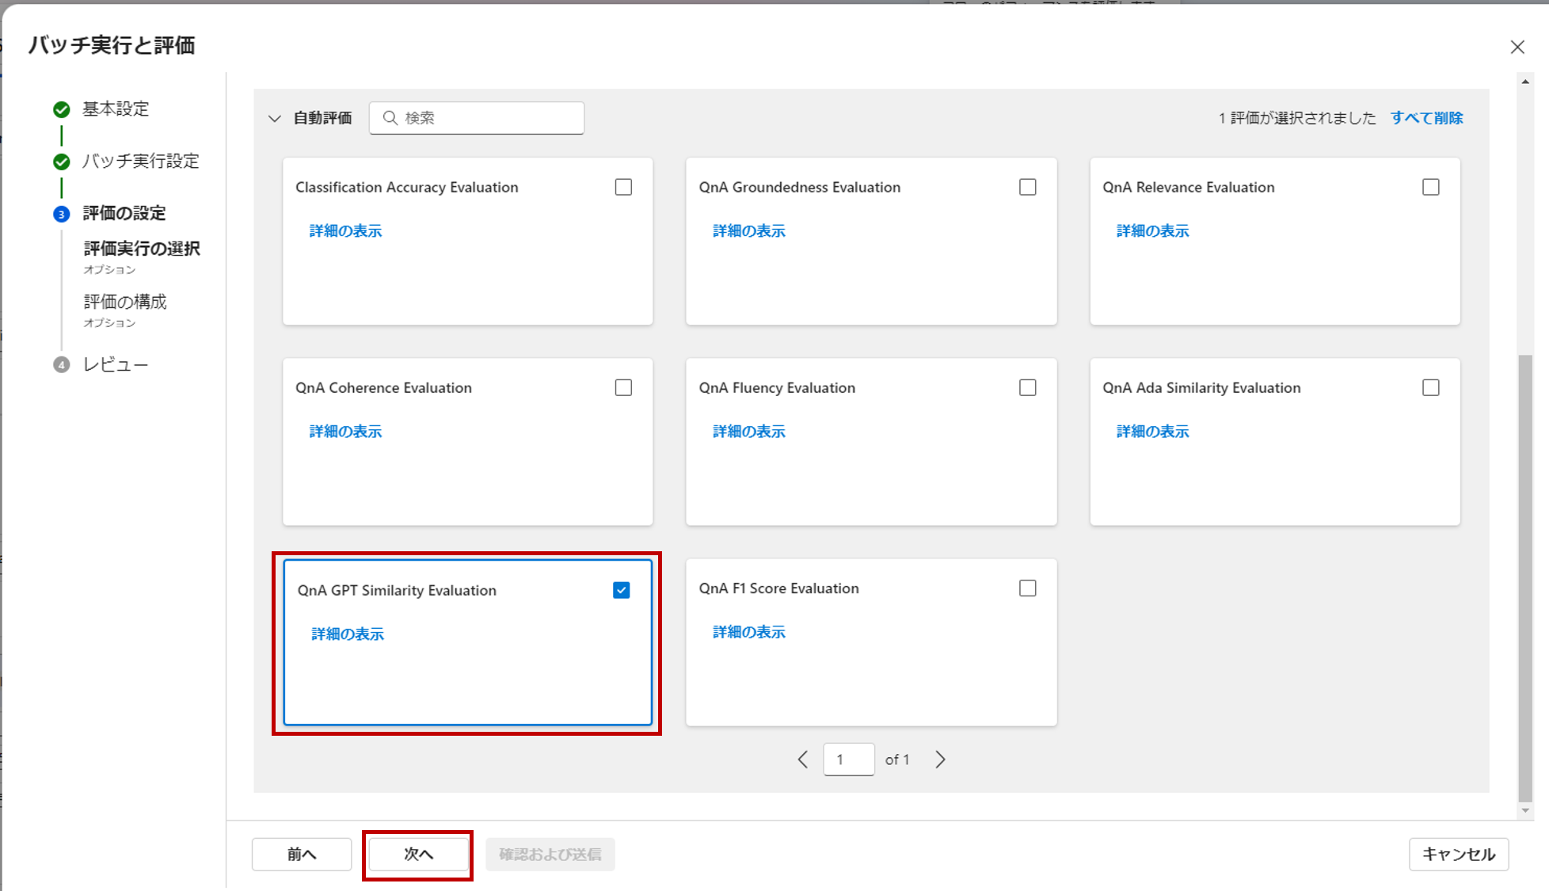Click the previous page arrow
Viewport: 1549px width, 891px height.
pos(802,759)
